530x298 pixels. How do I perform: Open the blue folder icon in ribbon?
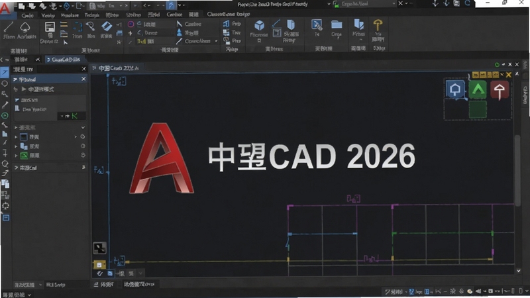click(x=337, y=25)
